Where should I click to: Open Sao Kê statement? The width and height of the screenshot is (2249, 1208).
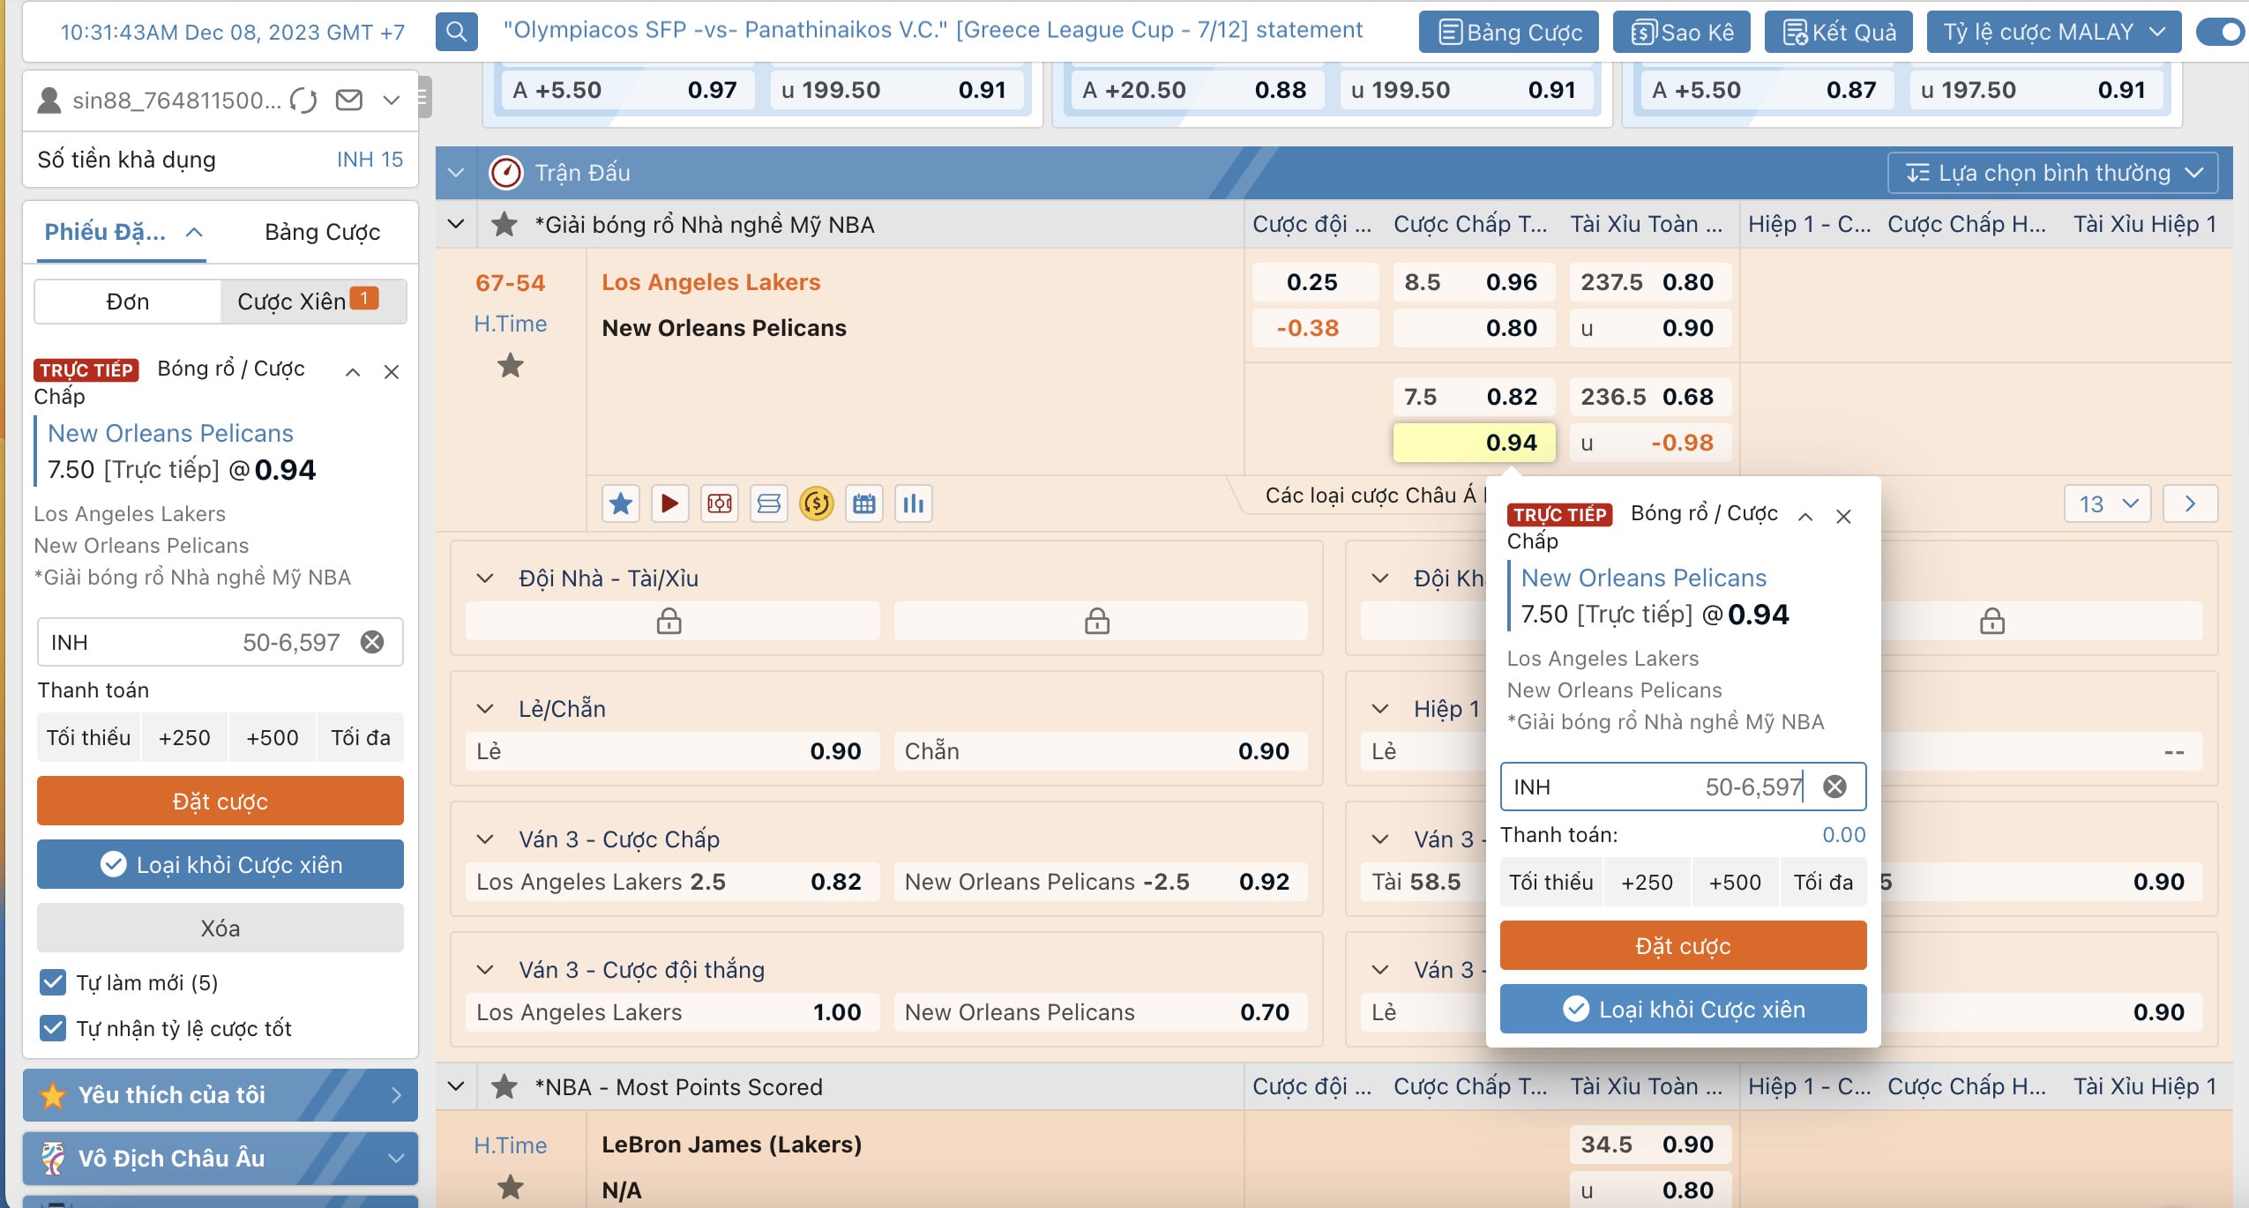1682,33
